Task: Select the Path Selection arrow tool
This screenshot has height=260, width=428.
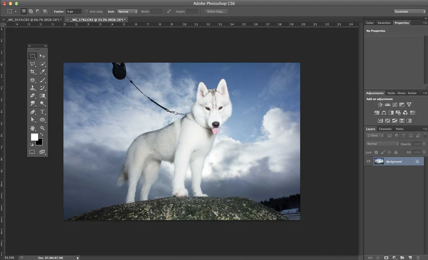Action: (x=33, y=120)
